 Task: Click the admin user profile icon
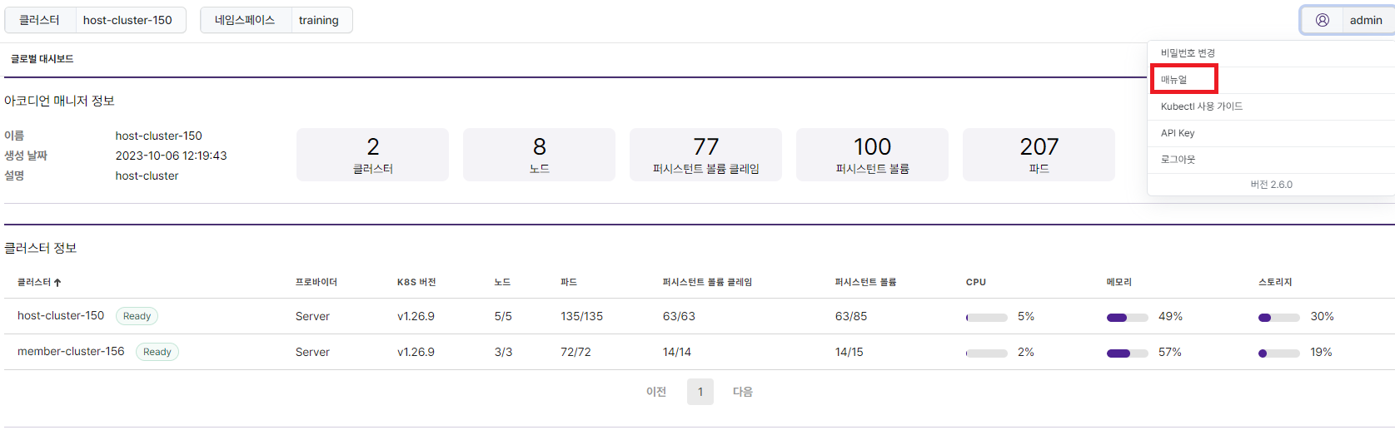pyautogui.click(x=1322, y=20)
